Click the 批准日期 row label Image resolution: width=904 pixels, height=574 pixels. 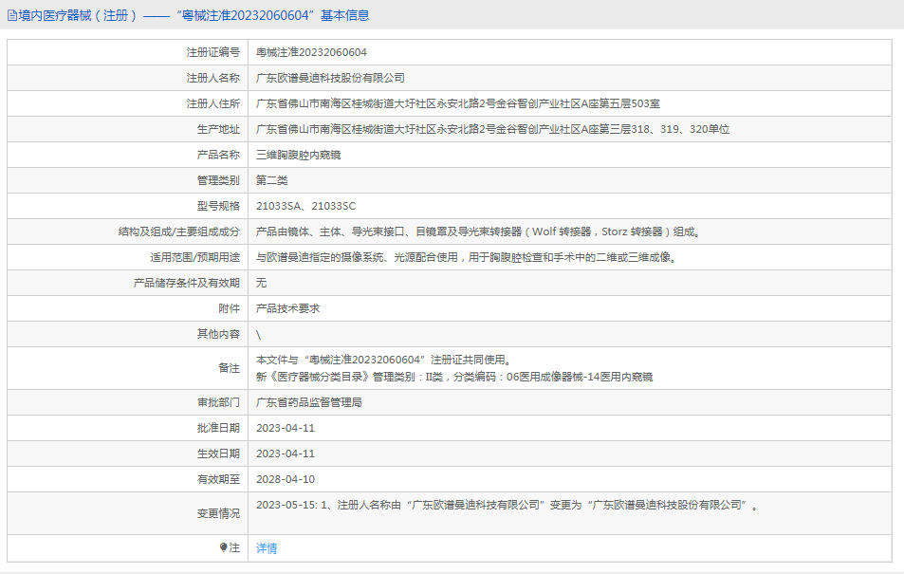(x=218, y=428)
